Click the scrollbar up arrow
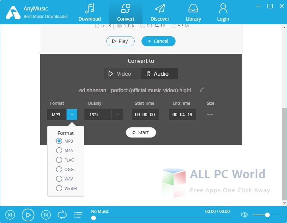This screenshot has height=223, width=287. pyautogui.click(x=284, y=27)
